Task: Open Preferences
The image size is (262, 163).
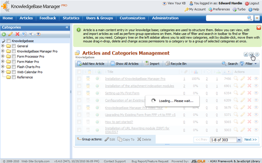Action: 219,9
